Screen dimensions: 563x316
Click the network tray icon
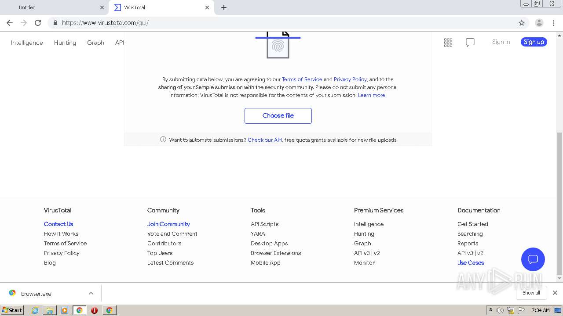(x=511, y=310)
